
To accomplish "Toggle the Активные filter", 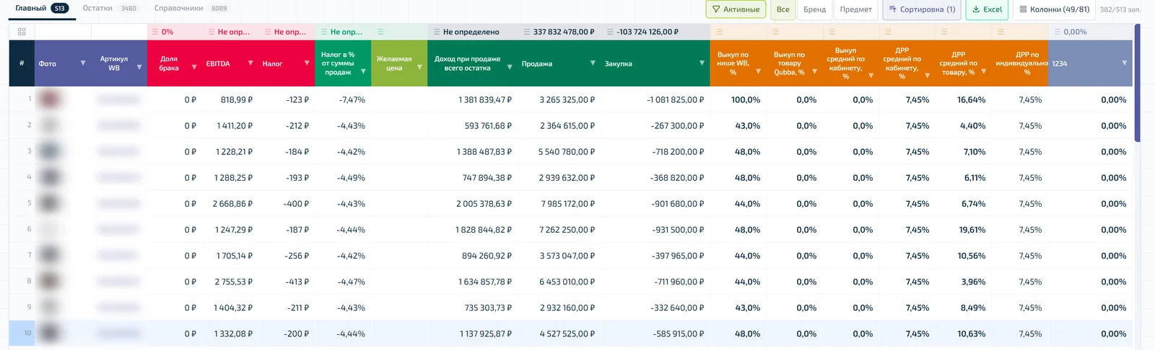I will [x=736, y=9].
